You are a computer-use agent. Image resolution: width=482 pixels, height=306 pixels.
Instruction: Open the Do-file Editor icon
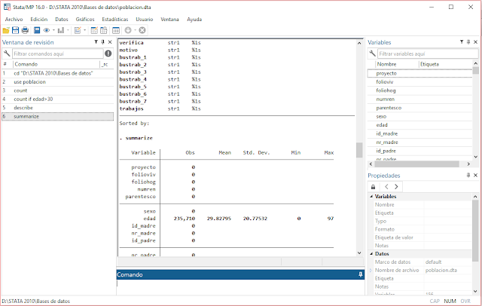tap(78, 30)
